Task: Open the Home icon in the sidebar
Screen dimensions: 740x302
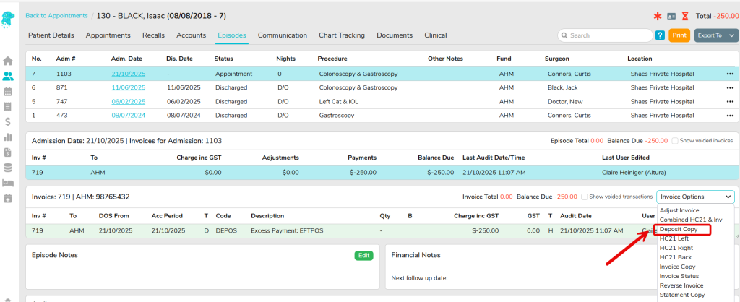Action: (x=8, y=61)
